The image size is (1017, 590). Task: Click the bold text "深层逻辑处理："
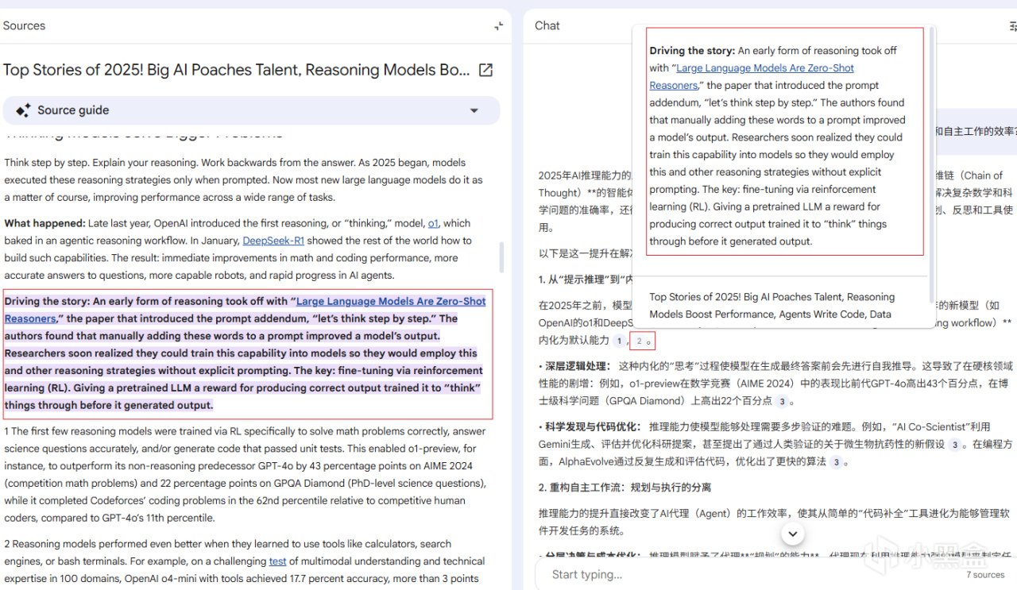click(578, 367)
